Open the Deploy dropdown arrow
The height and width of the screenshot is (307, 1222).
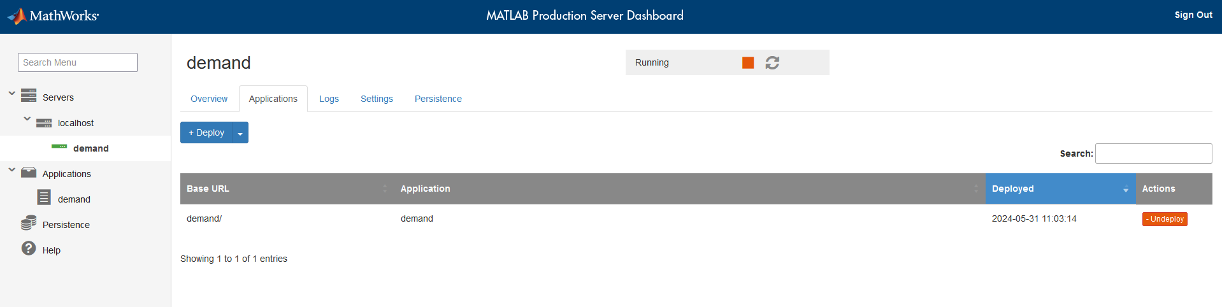pos(240,132)
